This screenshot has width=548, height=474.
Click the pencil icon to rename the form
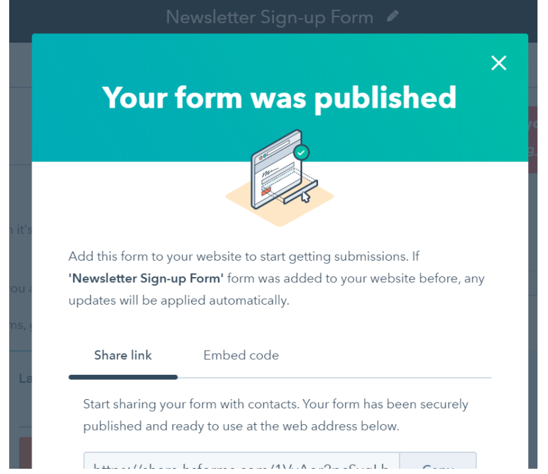(393, 16)
